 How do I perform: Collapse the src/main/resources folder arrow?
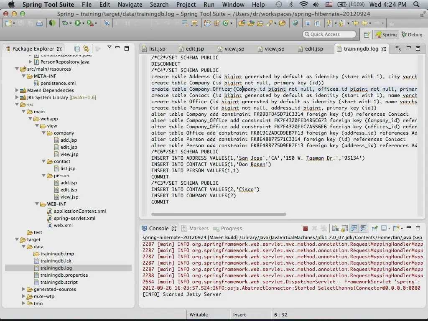[x=17, y=69]
